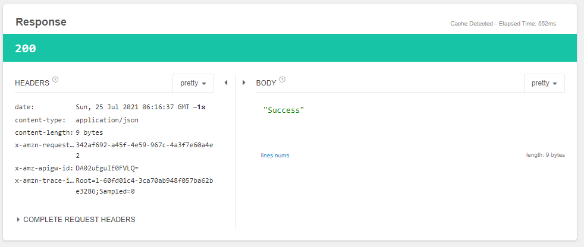Screen dimensions: 584x247
Task: Click the help icon next to HEADERS
Action: click(x=55, y=80)
